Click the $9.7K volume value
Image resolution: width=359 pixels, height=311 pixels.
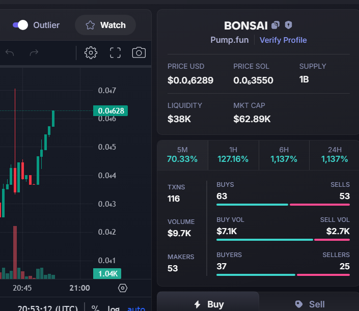179,234
